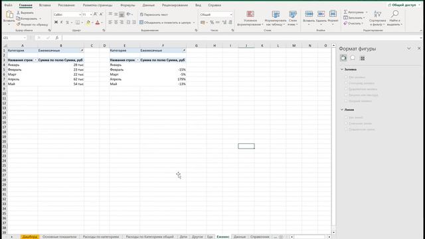Click Merge and Center (Объединить и поместить в центре)
This screenshot has width=425, height=239.
(165, 23)
